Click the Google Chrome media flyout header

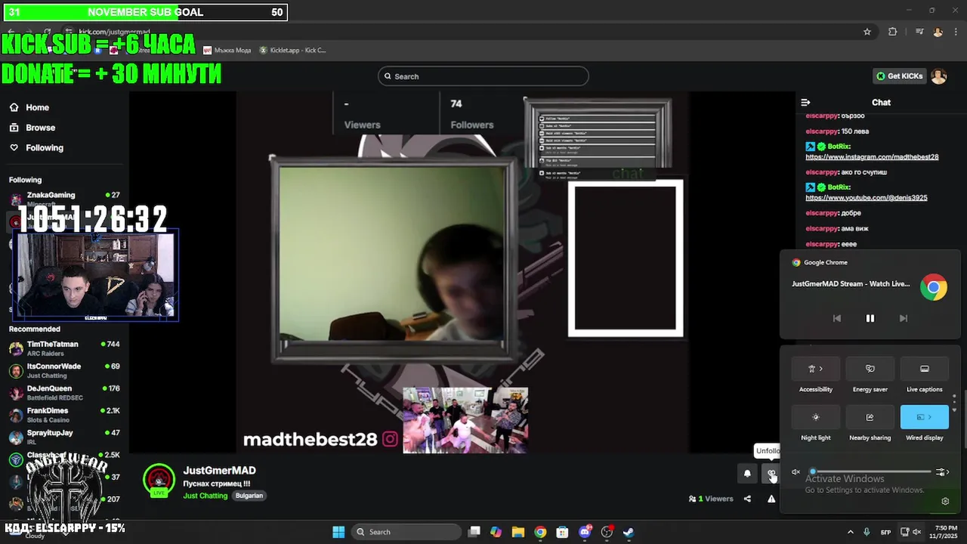click(820, 262)
